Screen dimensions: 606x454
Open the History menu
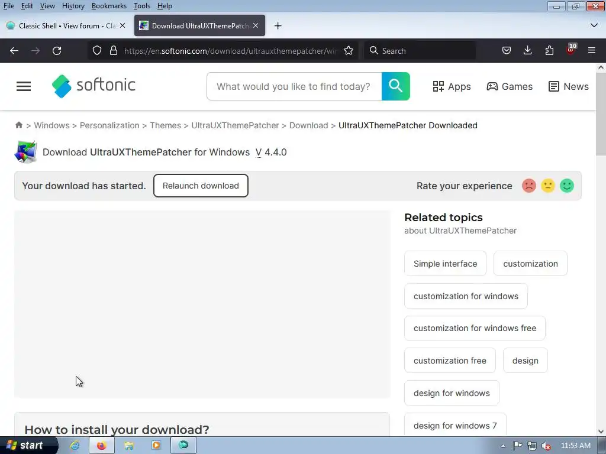coord(73,6)
